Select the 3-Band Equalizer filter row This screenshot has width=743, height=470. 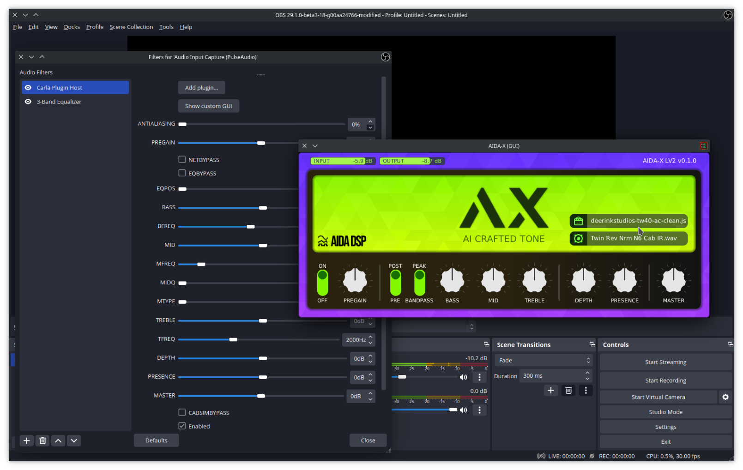point(75,102)
